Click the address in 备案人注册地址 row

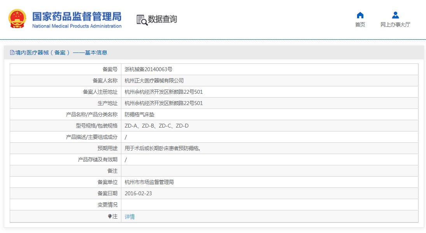[163, 92]
